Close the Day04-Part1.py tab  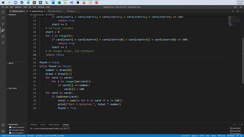click(x=45, y=11)
